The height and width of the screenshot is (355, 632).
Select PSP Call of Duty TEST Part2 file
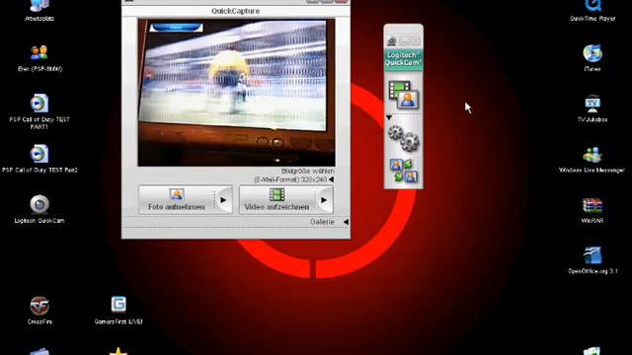[x=39, y=158]
